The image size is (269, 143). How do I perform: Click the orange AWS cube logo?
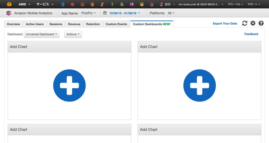coord(9,4)
